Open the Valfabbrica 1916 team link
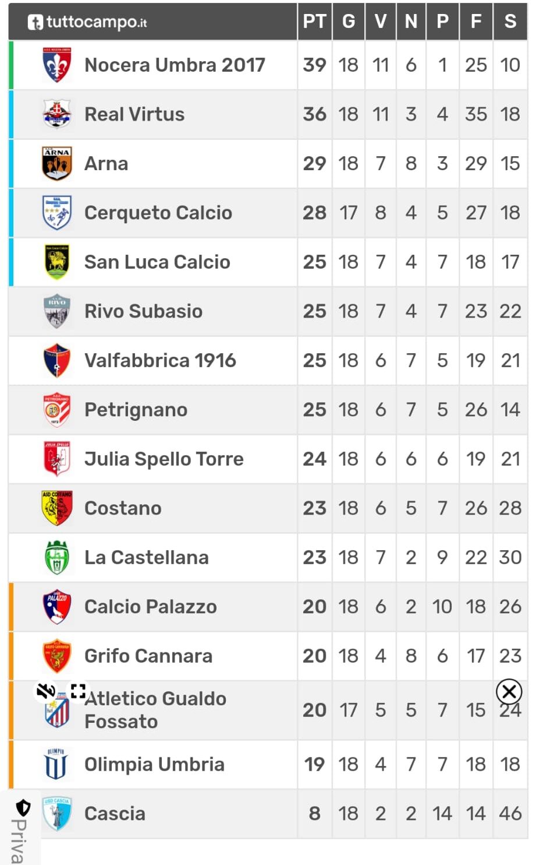Image resolution: width=536 pixels, height=865 pixels. (160, 360)
